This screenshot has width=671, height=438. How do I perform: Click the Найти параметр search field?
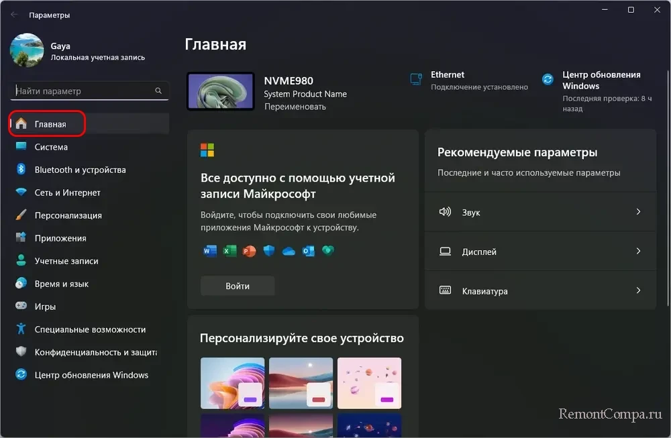[84, 91]
